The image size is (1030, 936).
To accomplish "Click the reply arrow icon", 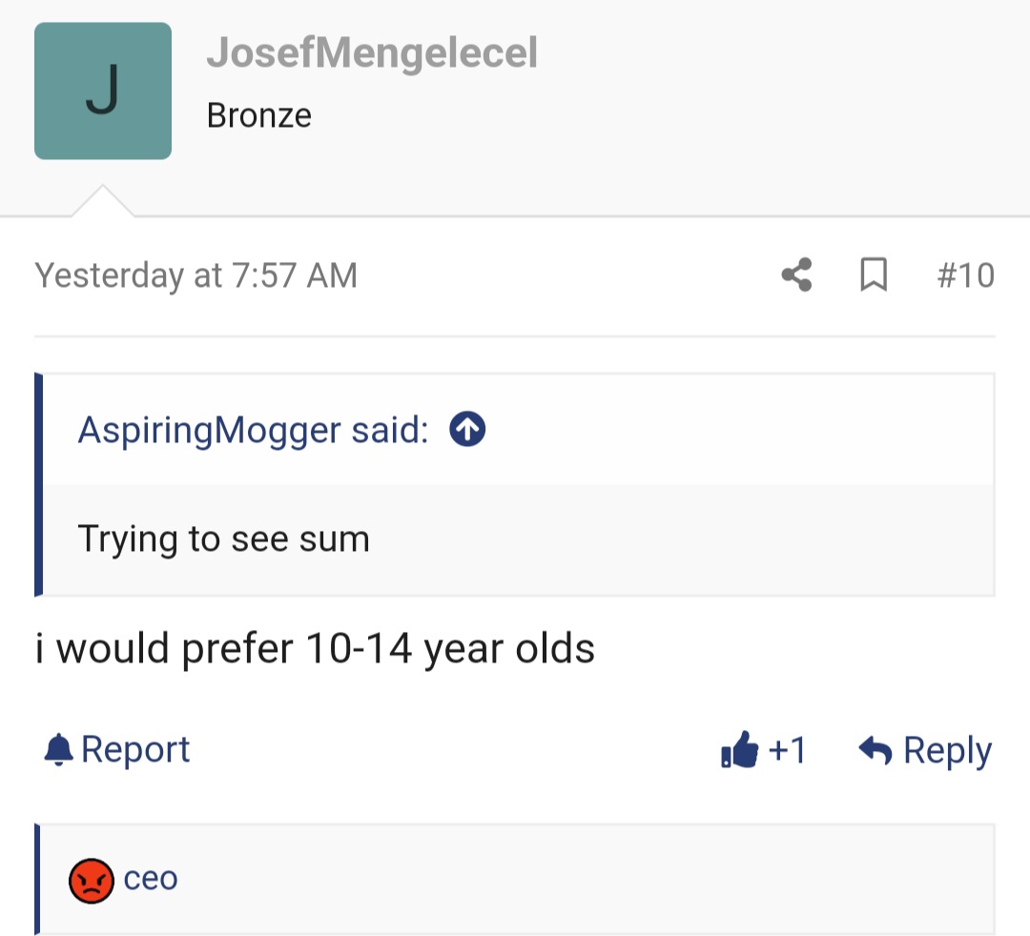I will pyautogui.click(x=875, y=751).
